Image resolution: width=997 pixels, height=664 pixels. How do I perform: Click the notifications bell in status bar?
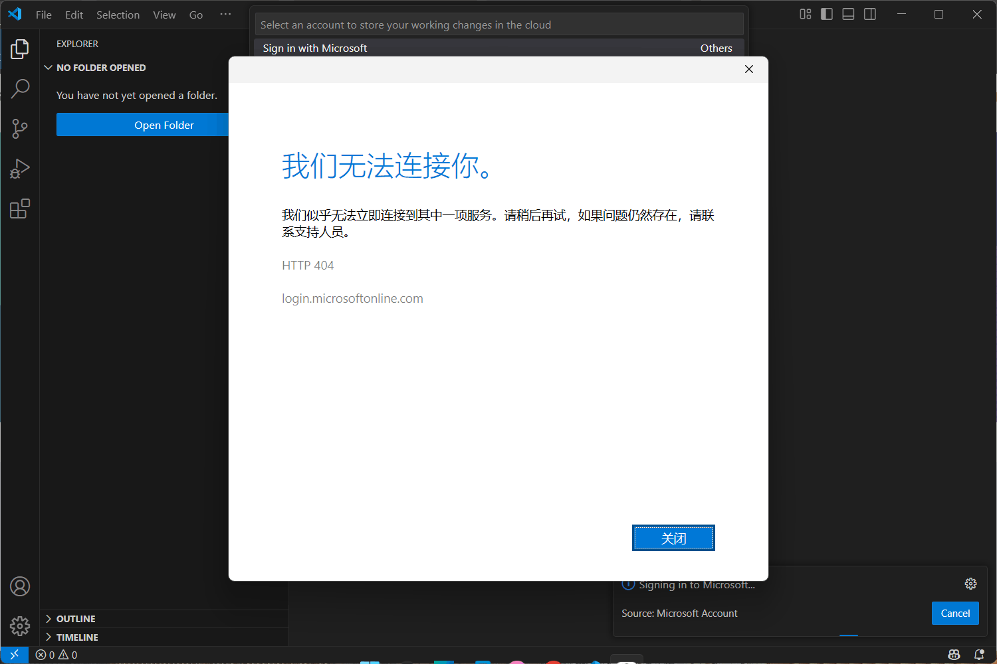978,655
